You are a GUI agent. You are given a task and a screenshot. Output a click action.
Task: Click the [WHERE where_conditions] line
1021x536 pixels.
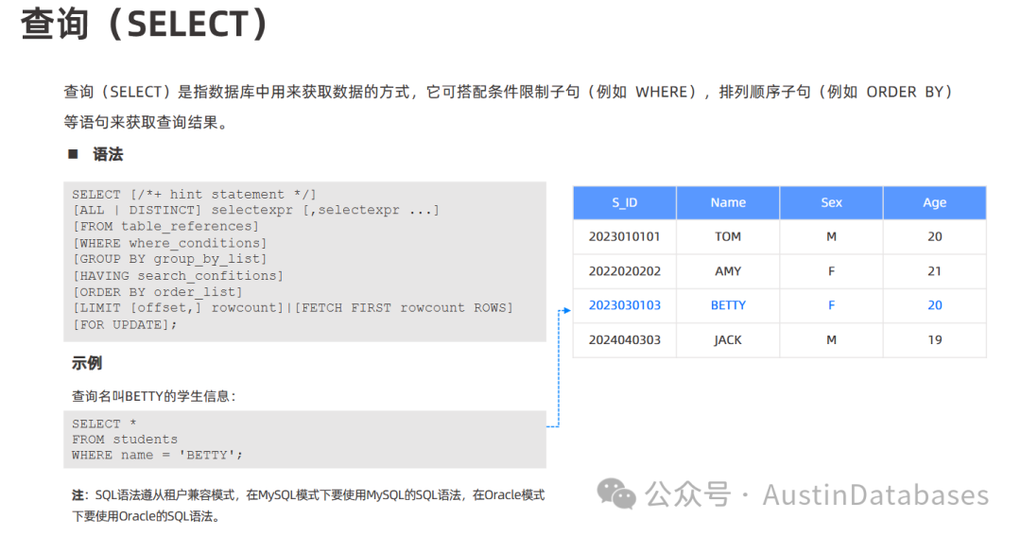pos(169,243)
